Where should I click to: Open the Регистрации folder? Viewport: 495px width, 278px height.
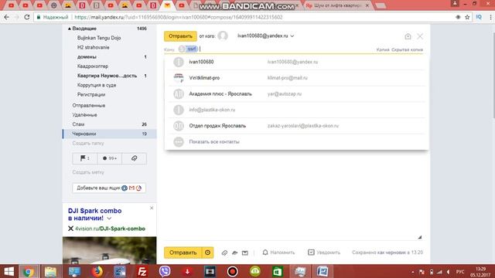pos(91,94)
